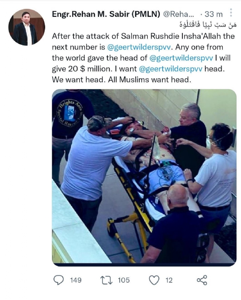This screenshot has height=300, width=241.
Task: Click the Arabic text line under the header
Action: pyautogui.click(x=208, y=25)
